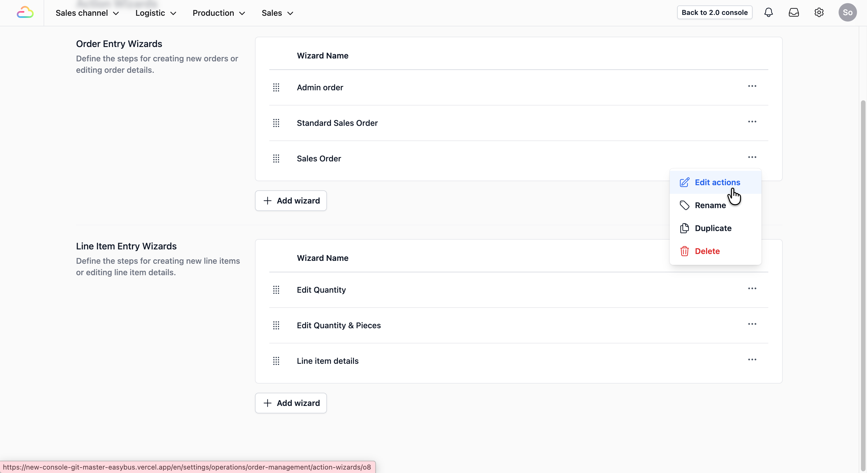The width and height of the screenshot is (867, 473).
Task: Expand the Sales channel dropdown
Action: click(87, 13)
